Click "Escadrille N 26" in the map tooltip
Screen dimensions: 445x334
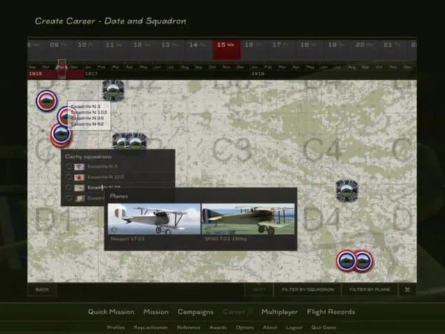tap(87, 118)
